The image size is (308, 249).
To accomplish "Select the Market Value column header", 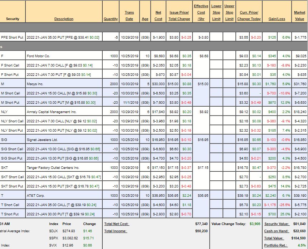I will (299, 16).
